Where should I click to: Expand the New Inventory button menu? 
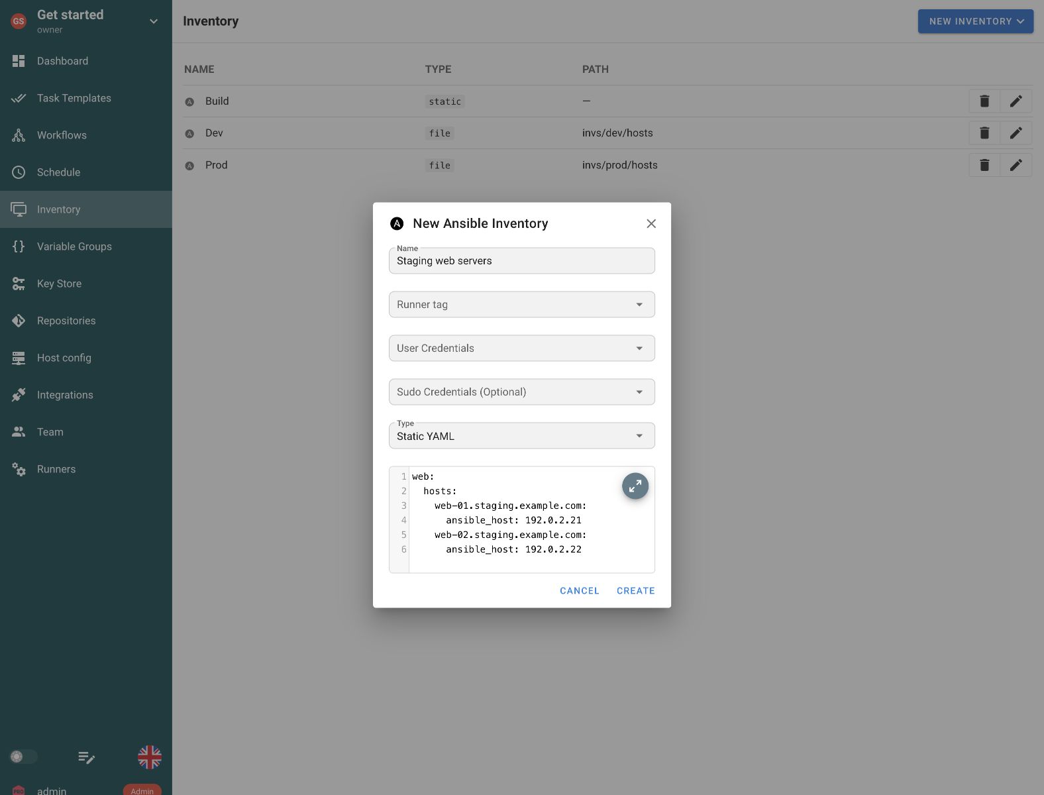pyautogui.click(x=976, y=21)
